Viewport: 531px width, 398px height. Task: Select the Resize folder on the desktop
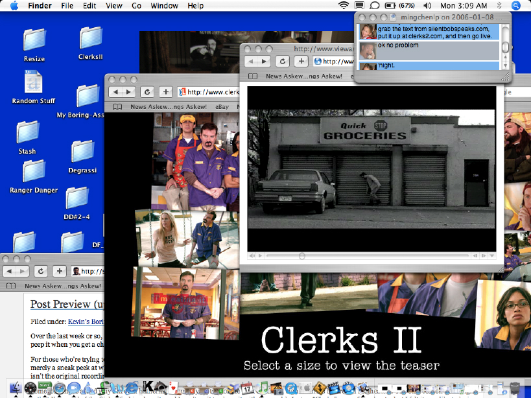[34, 45]
